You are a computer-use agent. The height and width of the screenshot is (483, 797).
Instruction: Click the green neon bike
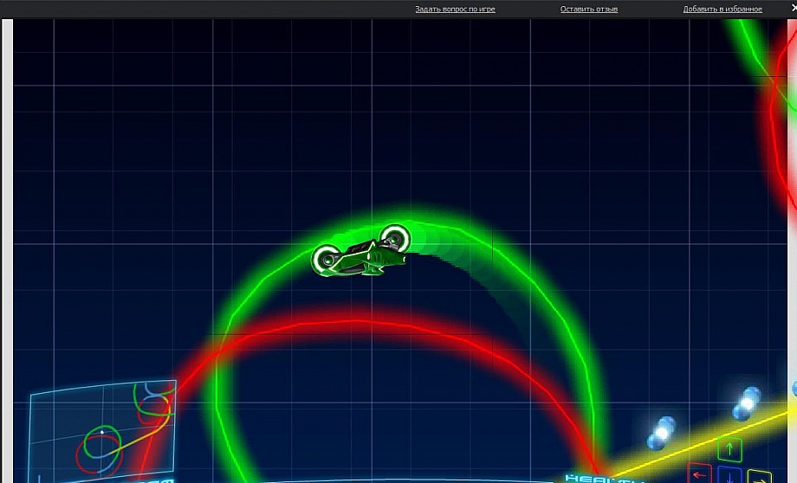[x=361, y=251]
